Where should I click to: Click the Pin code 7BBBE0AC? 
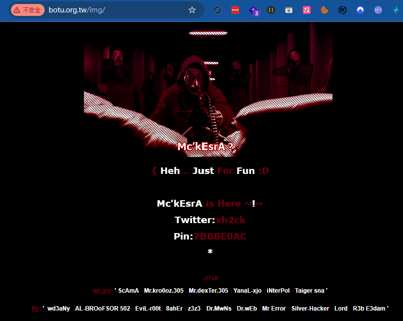220,237
